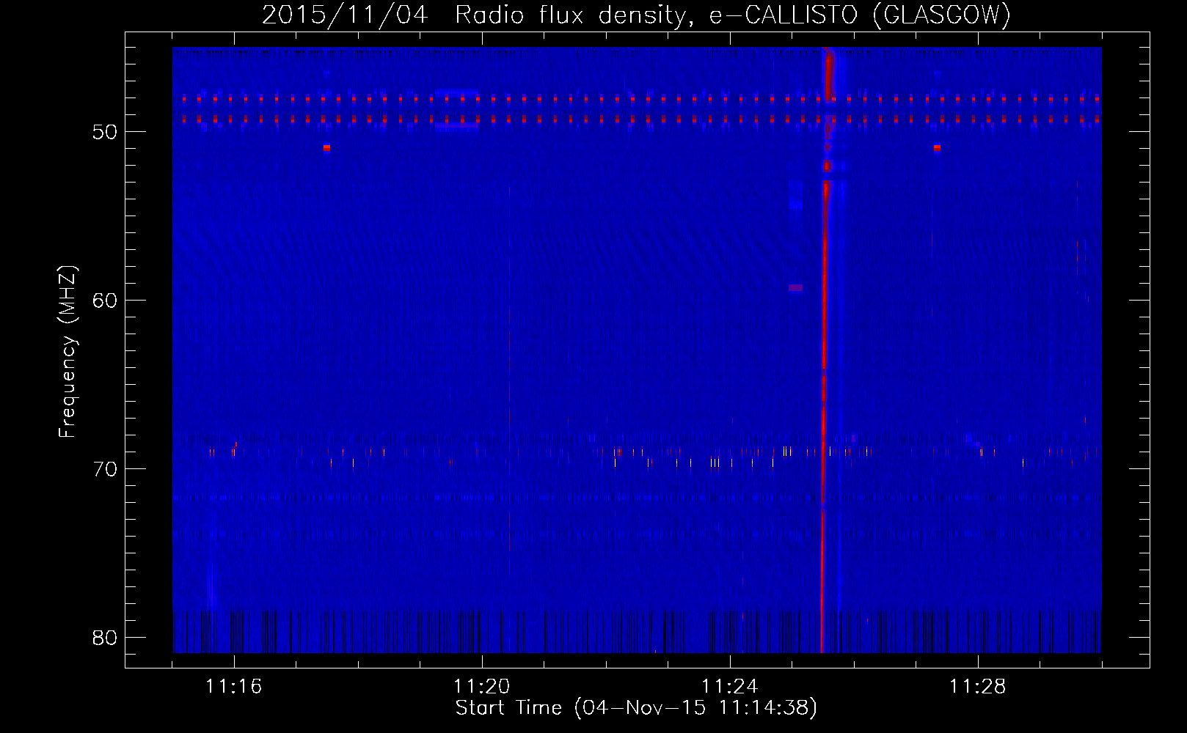Click the 50 MHz frequency tick label
This screenshot has width=1187, height=733.
105,132
